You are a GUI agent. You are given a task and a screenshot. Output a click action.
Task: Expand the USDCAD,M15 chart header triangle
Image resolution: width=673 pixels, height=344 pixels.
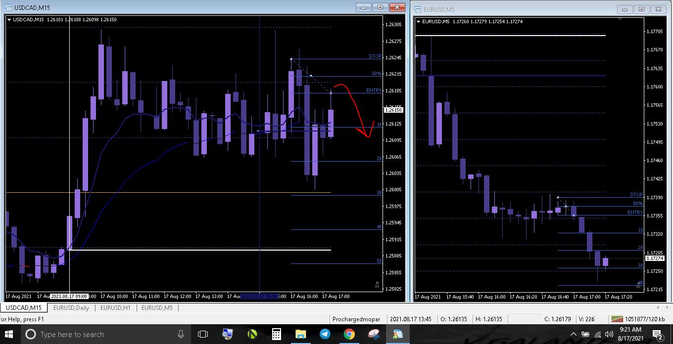point(9,20)
